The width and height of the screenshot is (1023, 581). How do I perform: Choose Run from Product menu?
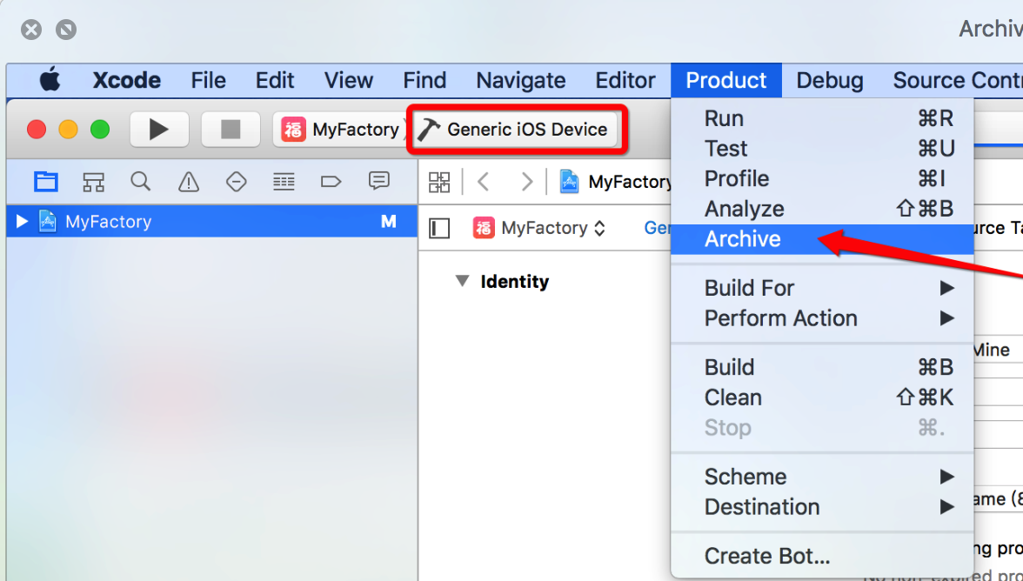(822, 118)
